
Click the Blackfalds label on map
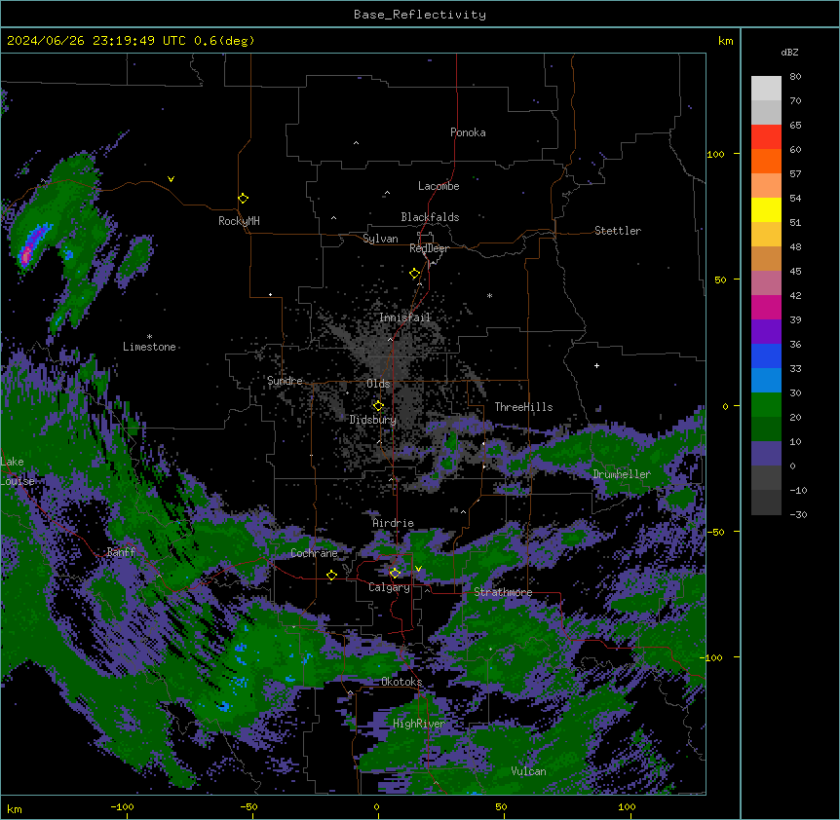tap(430, 217)
